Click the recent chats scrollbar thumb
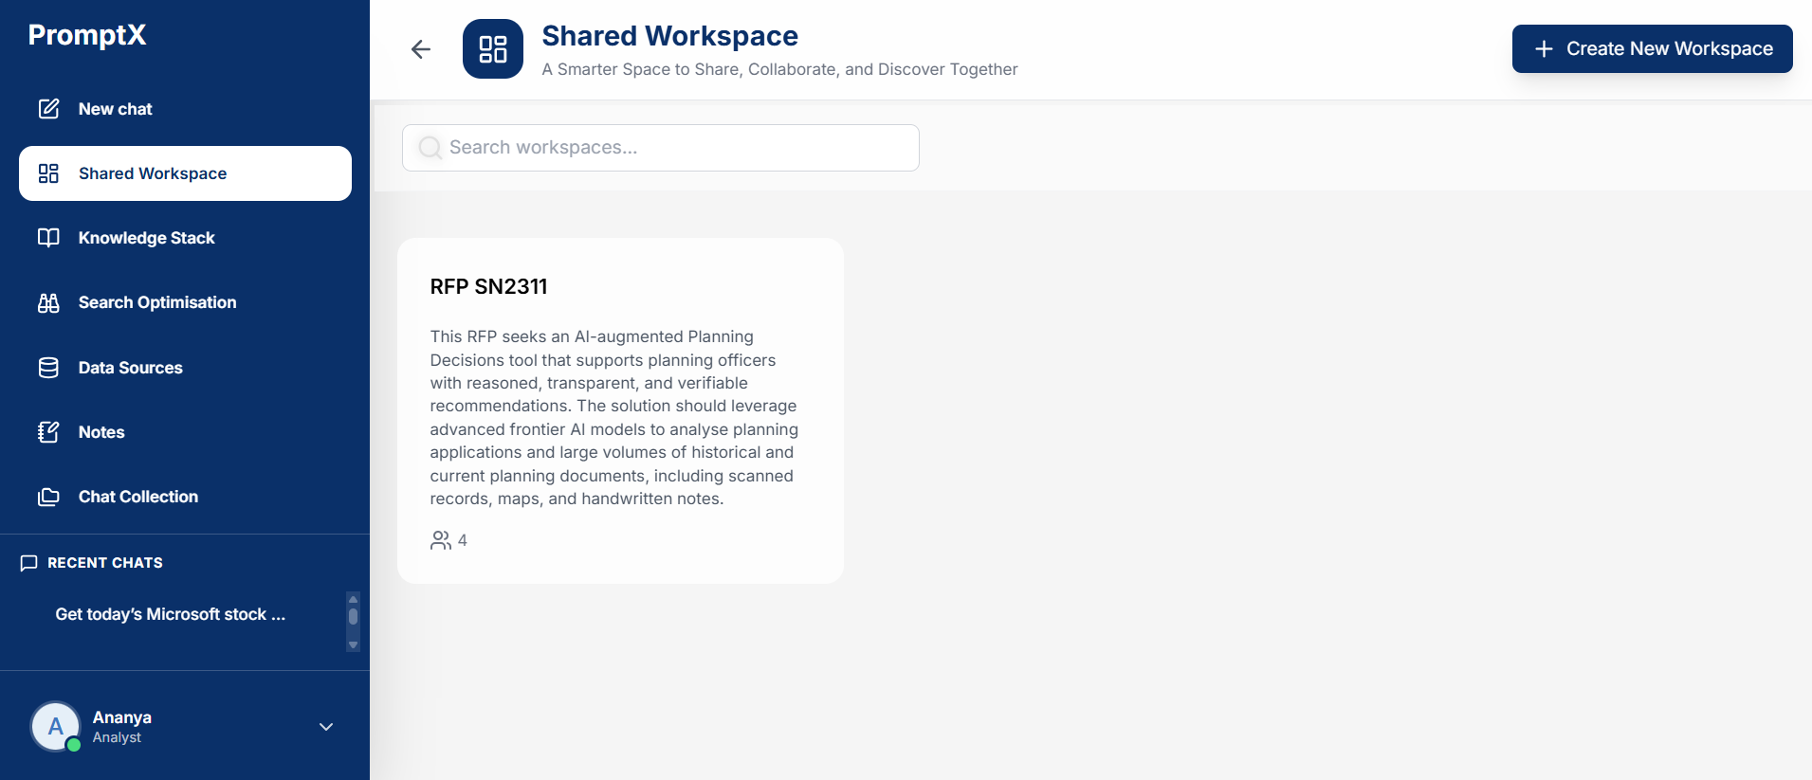 click(x=353, y=616)
